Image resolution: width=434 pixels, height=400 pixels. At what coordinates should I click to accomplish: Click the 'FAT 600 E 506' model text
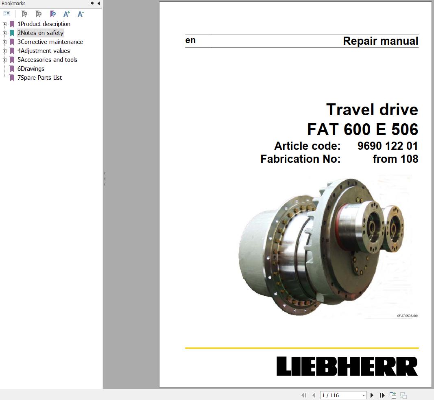[x=362, y=129]
